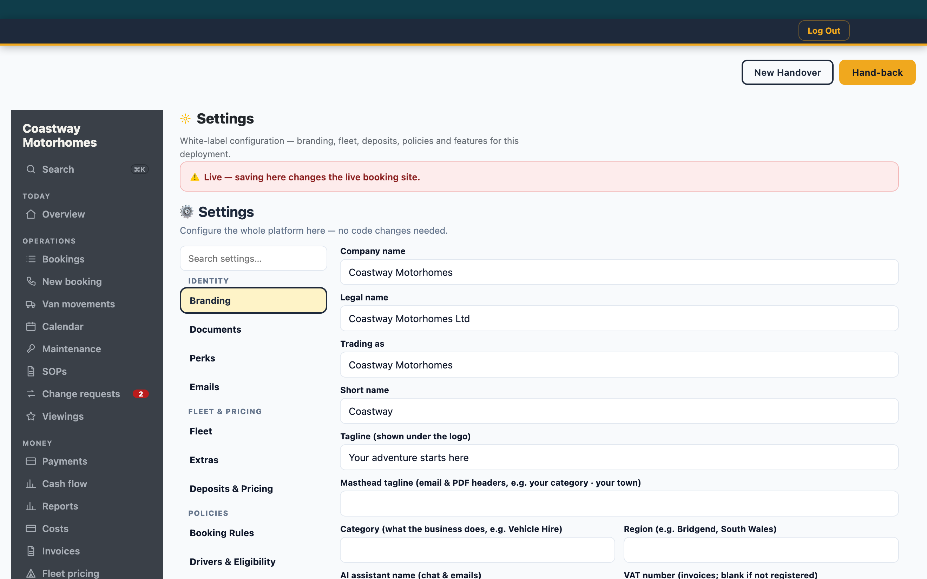Image resolution: width=927 pixels, height=579 pixels.
Task: Select Deposits & Pricing section
Action: point(253,488)
